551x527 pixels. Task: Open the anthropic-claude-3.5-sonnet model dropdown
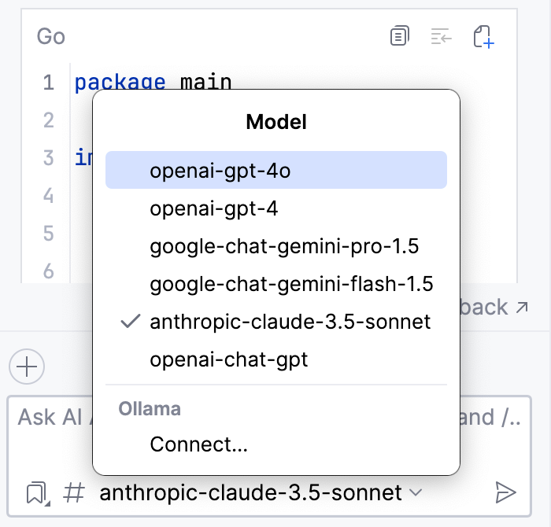coord(251,493)
